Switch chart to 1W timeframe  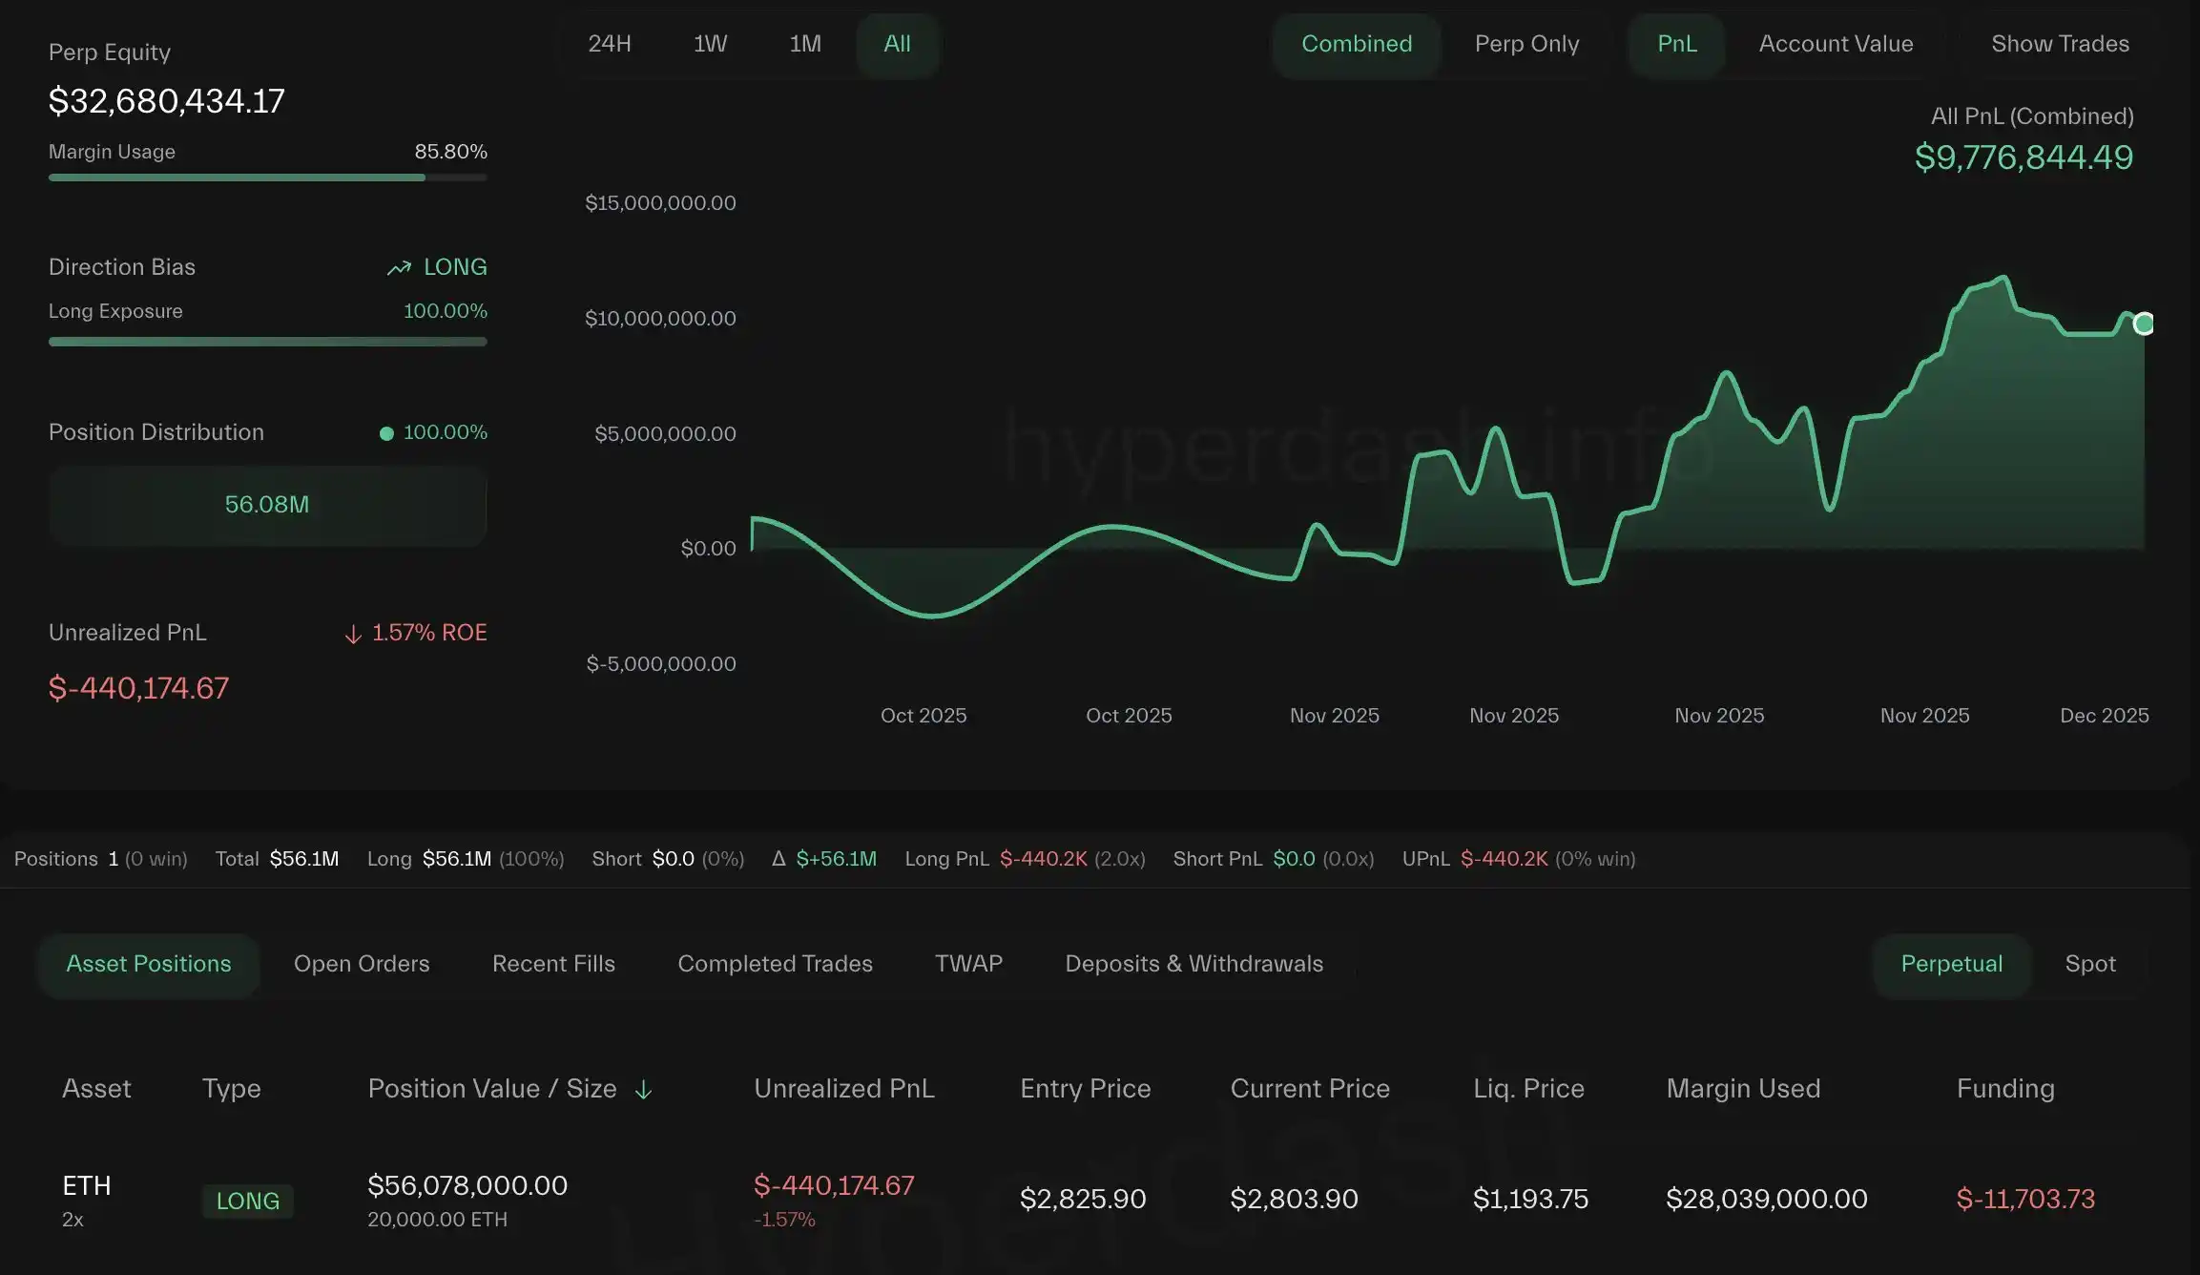click(x=709, y=44)
